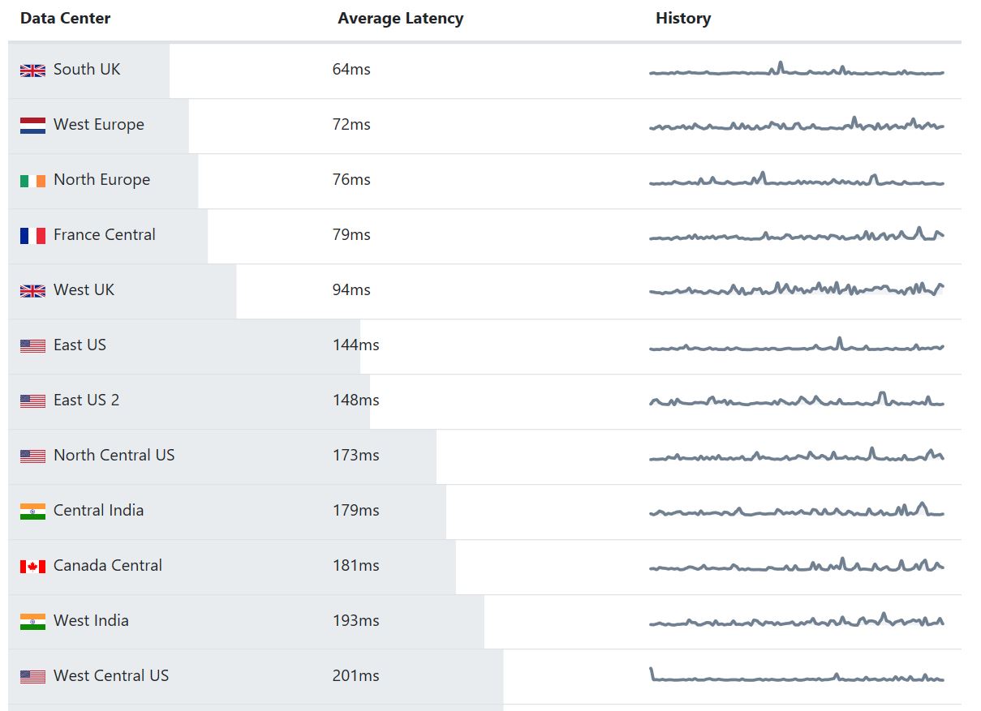The width and height of the screenshot is (981, 711).
Task: Click the Data Center column header
Action: pyautogui.click(x=65, y=19)
